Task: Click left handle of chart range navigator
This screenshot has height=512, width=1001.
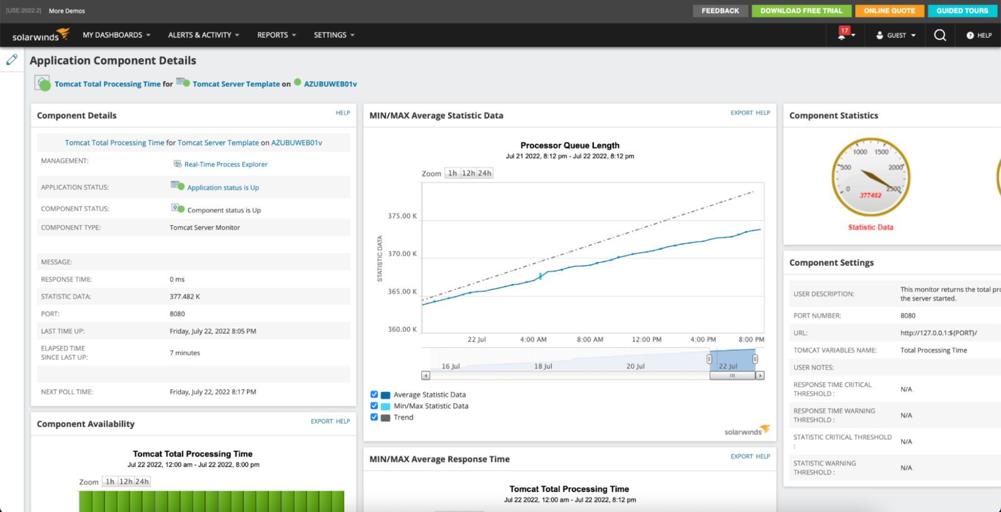Action: pyautogui.click(x=709, y=359)
